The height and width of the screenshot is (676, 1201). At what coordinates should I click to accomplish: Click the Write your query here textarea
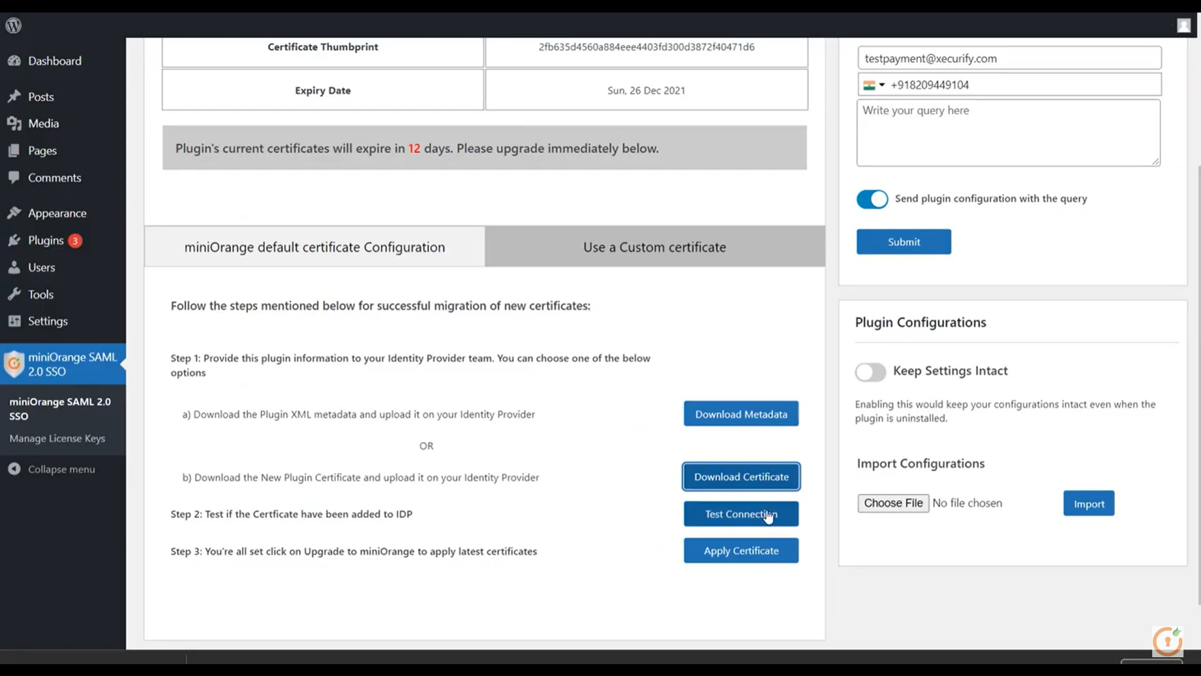[x=1008, y=133]
